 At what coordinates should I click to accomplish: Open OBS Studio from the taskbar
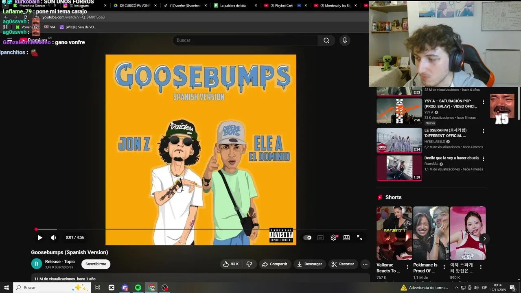click(165, 288)
